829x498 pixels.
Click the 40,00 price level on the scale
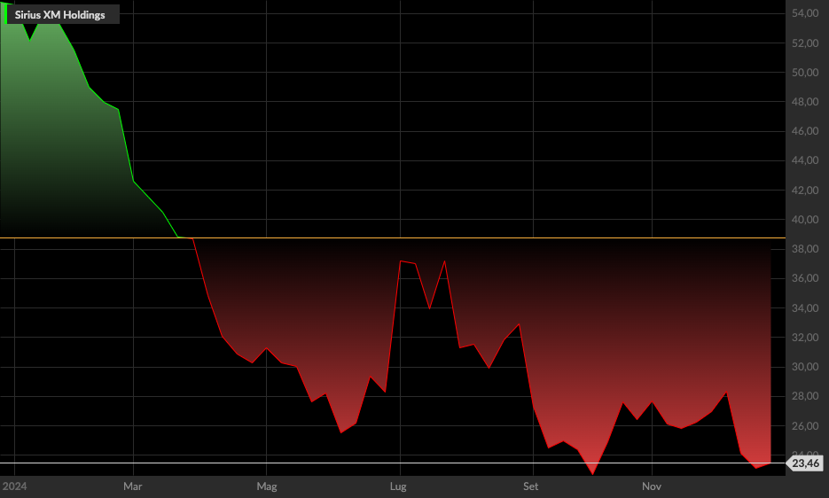point(805,220)
